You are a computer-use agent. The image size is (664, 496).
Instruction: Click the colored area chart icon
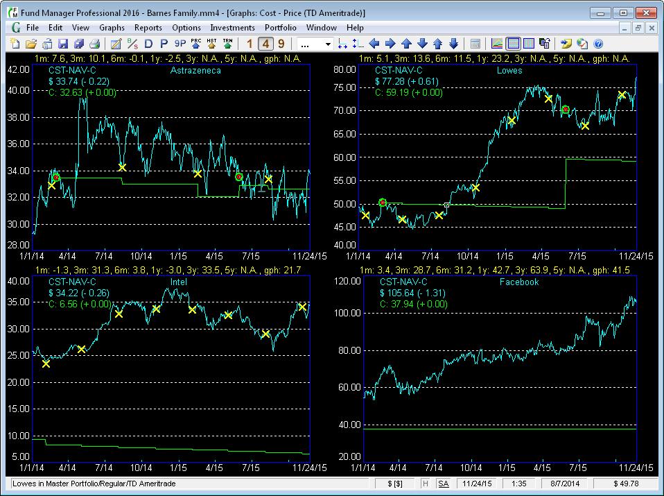coord(497,44)
